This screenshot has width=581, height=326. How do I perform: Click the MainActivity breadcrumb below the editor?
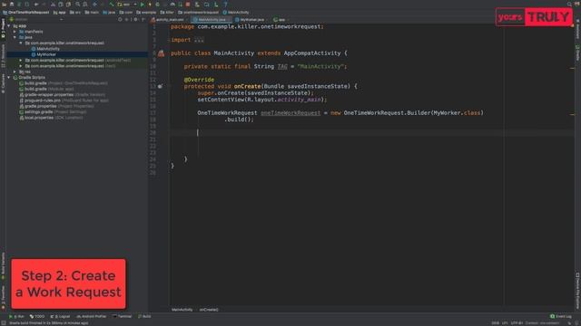[182, 310]
